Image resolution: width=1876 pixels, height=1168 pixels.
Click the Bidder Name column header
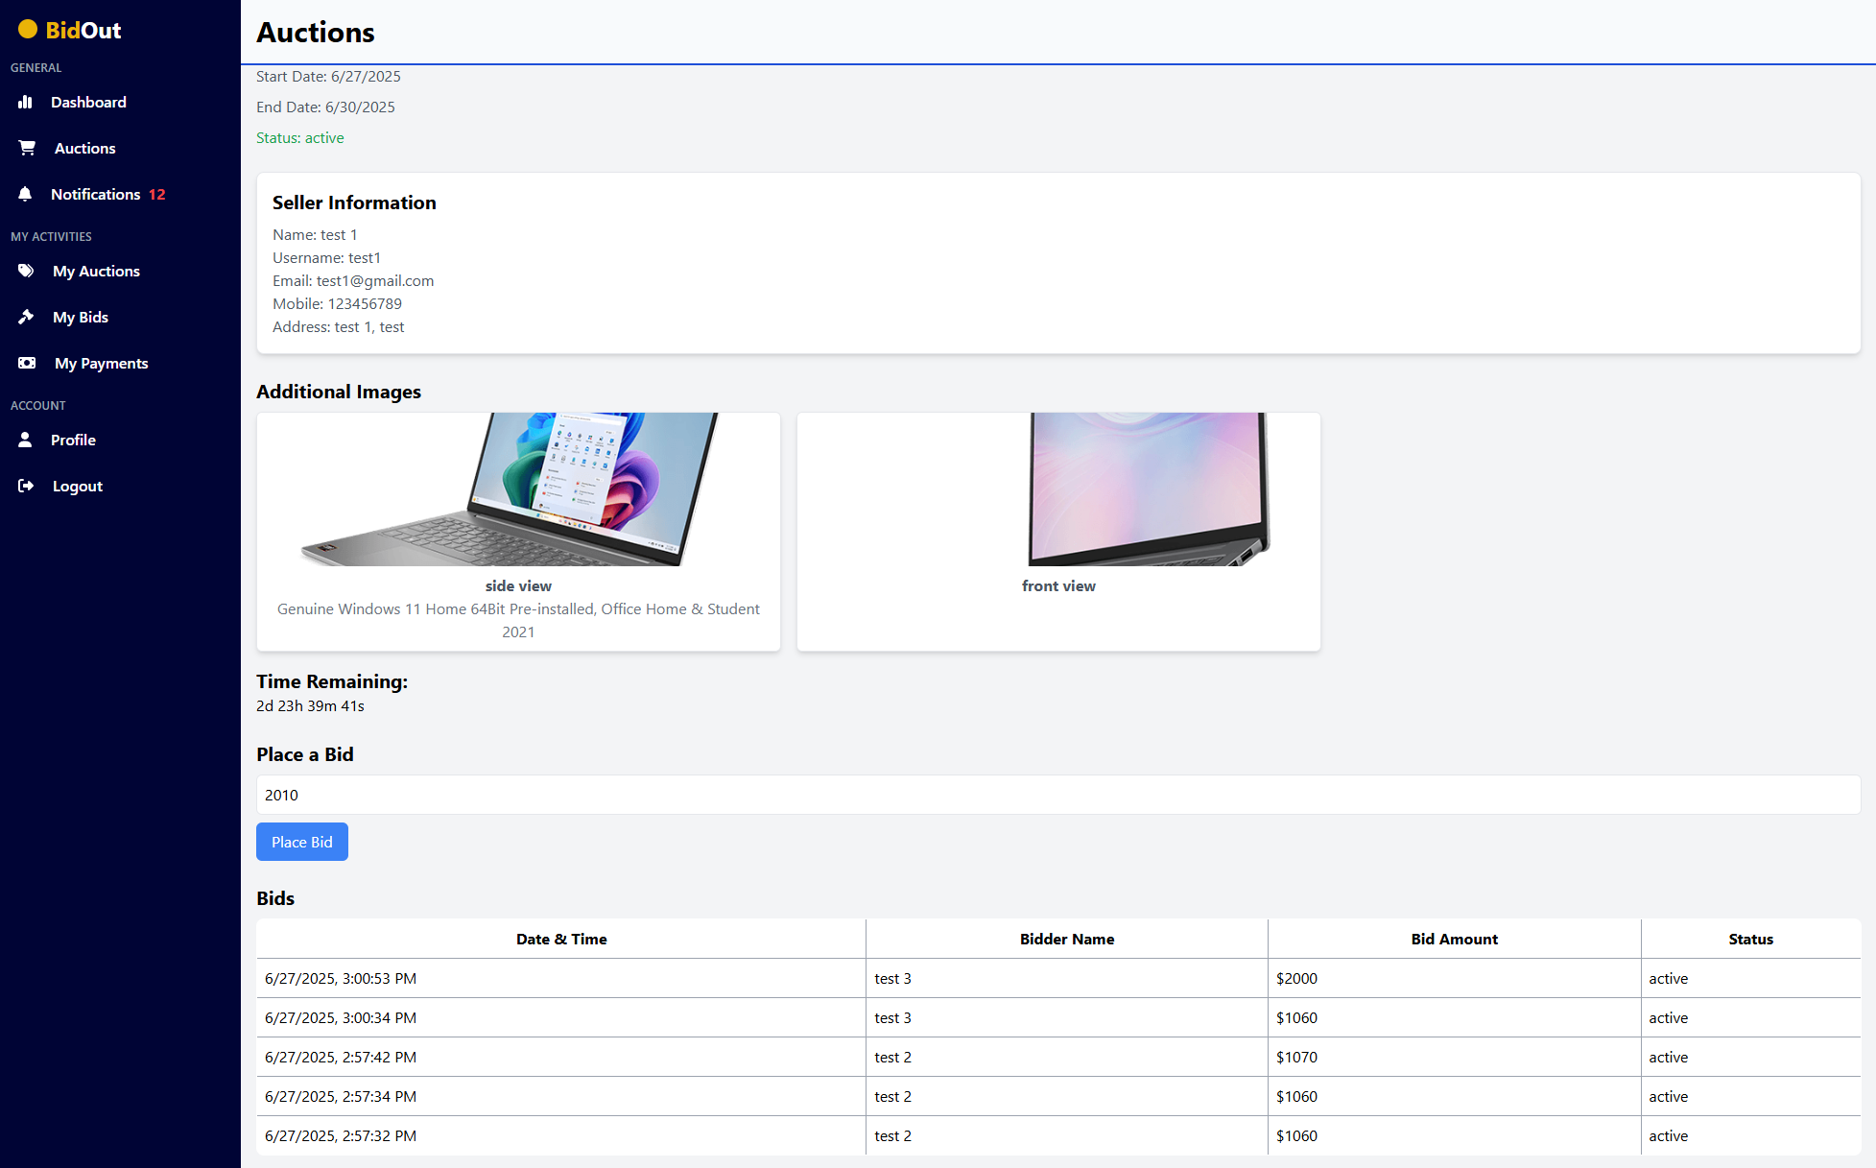[x=1067, y=939]
